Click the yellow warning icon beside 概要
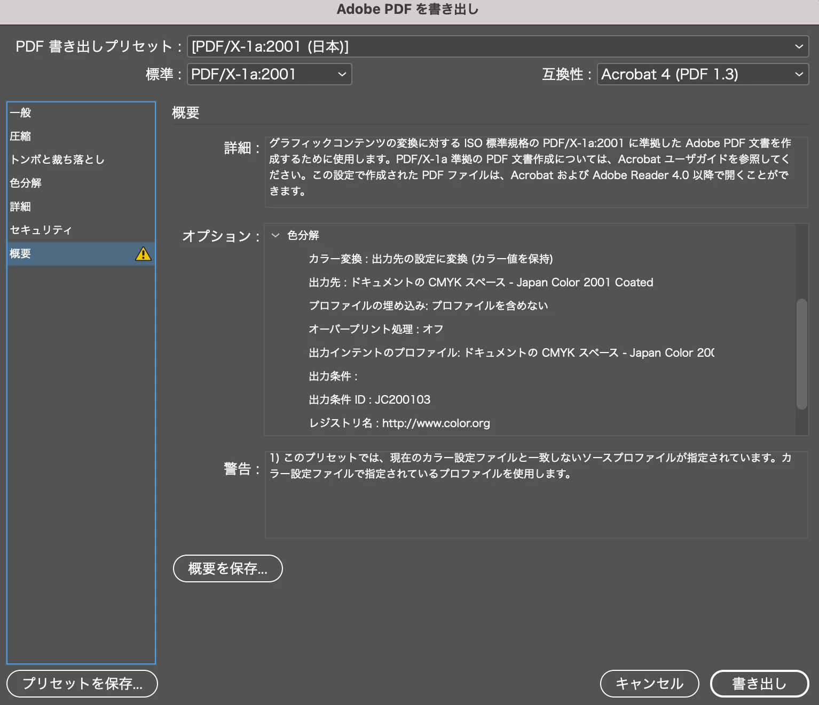 point(143,254)
